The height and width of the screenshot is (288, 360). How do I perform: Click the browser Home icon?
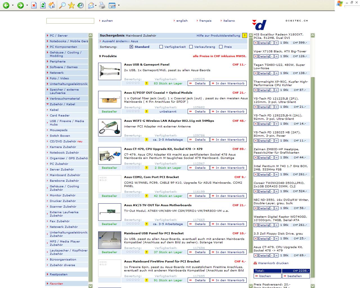pyautogui.click(x=52, y=5)
